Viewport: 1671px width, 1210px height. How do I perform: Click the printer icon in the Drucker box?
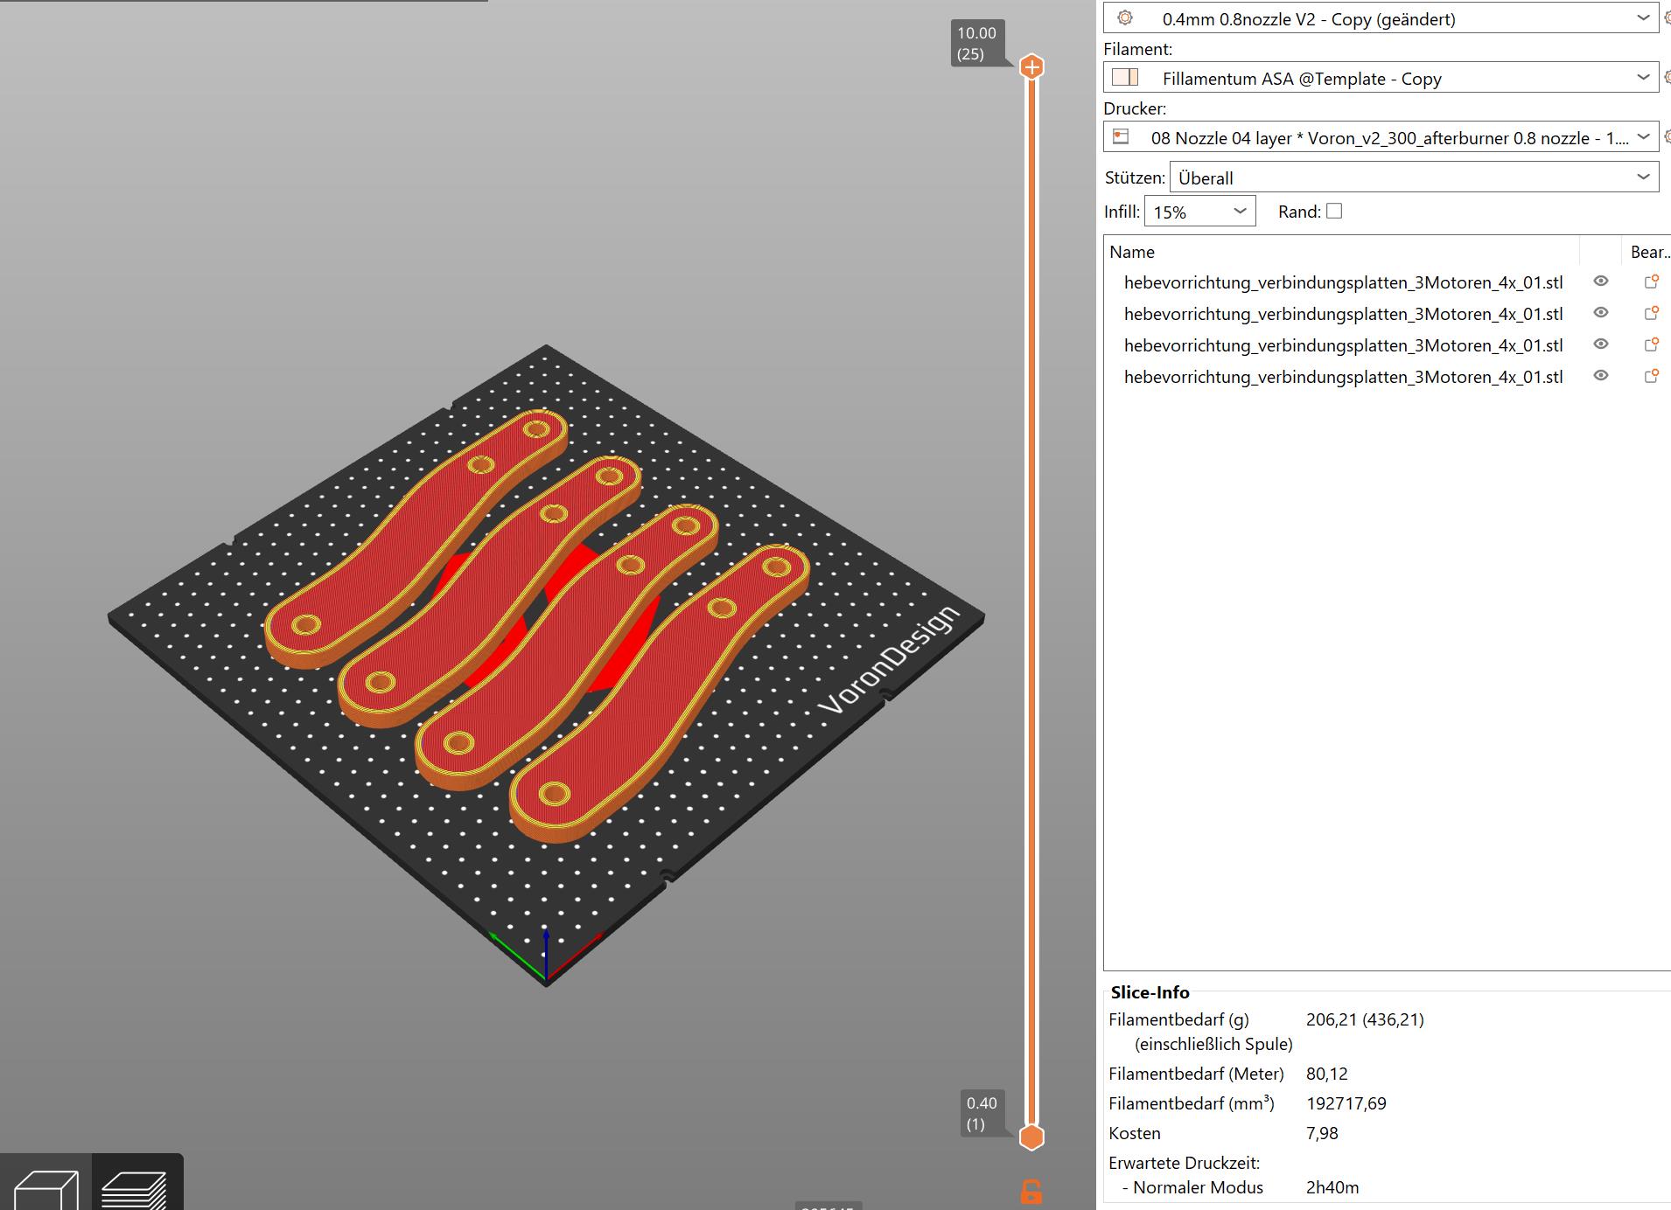click(x=1121, y=137)
